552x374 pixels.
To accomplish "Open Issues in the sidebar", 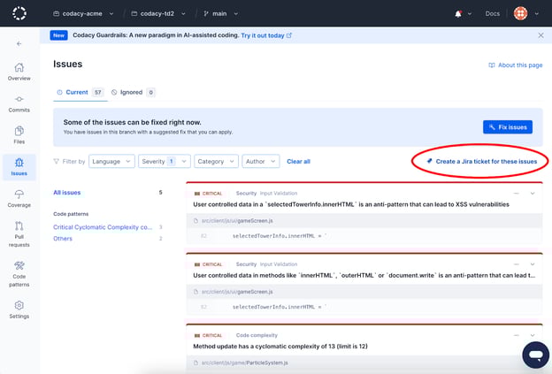I will [19, 167].
